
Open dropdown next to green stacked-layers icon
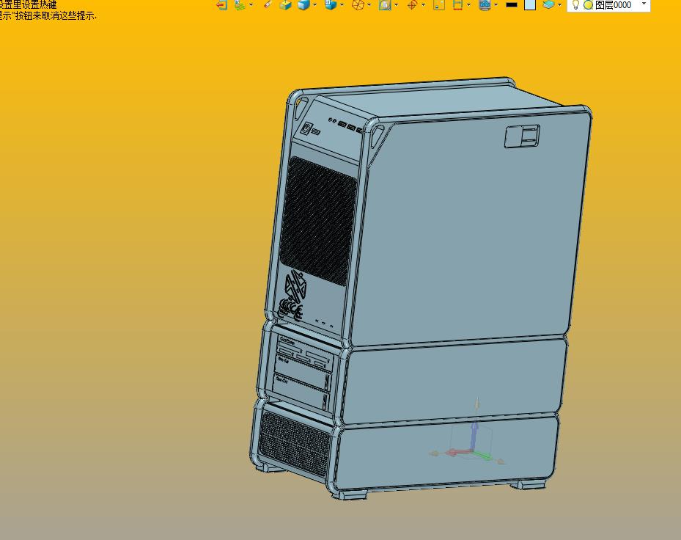251,5
